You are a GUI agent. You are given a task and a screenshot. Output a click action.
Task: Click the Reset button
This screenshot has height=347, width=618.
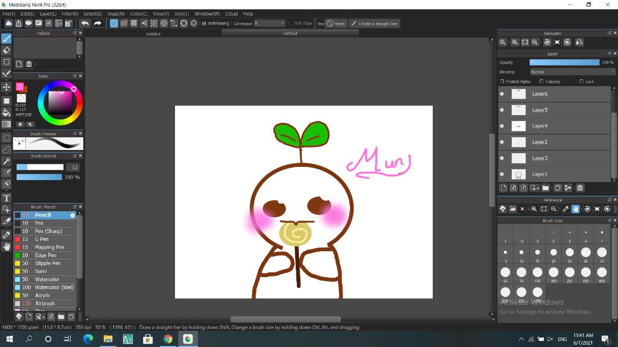tap(336, 23)
